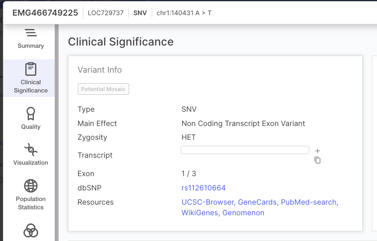
Task: Visit the WikiGenes resource
Action: coord(200,213)
